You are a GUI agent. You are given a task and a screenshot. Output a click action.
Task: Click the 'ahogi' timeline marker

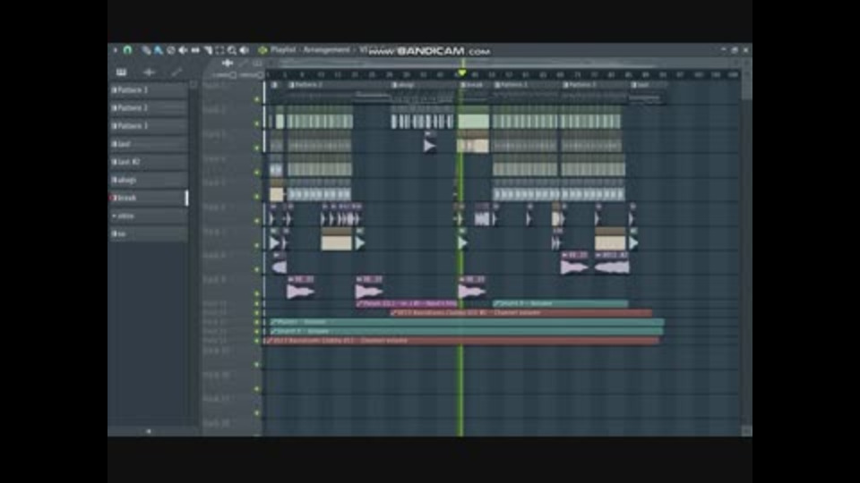pyautogui.click(x=403, y=85)
